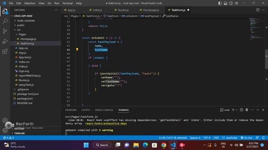The width and height of the screenshot is (268, 150).
Task: Click the editor vertical scrollbar
Action: (x=266, y=60)
